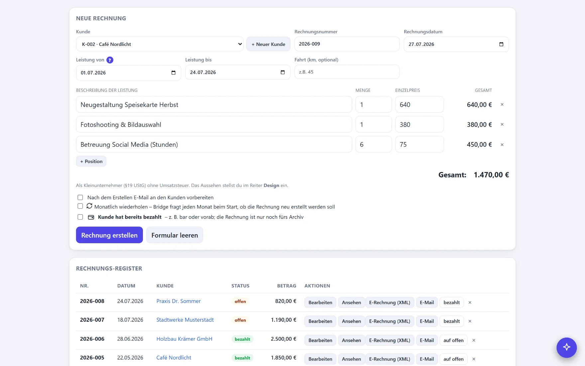Image resolution: width=585 pixels, height=366 pixels.
Task: Click the Gesamt total 1.470,00 €
Action: coord(491,175)
